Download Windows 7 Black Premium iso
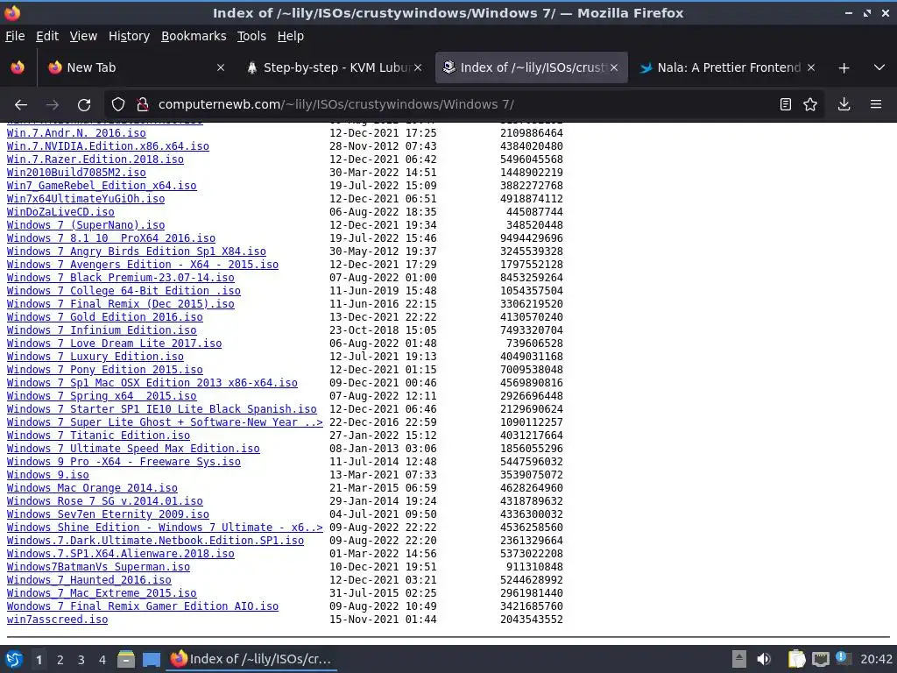The image size is (897, 673). pyautogui.click(x=120, y=278)
